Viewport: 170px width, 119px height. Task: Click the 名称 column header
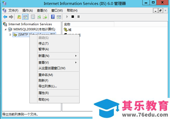(88, 24)
